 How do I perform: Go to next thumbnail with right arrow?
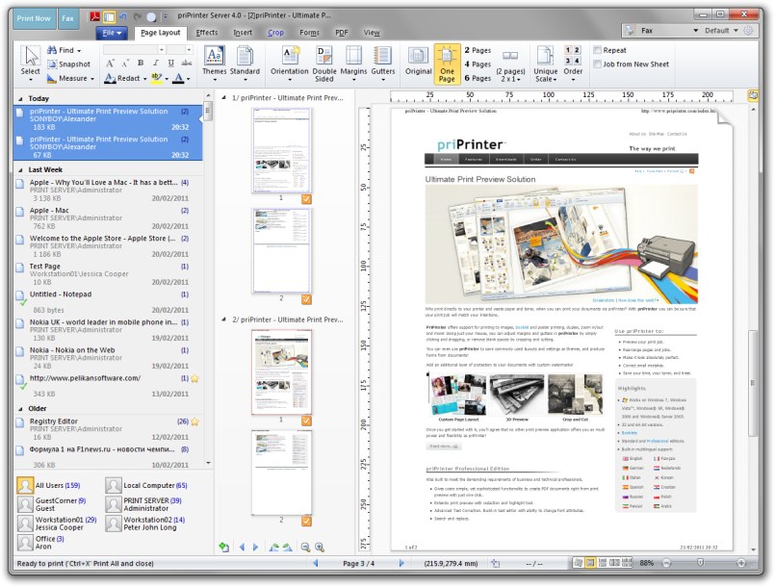coord(255,547)
